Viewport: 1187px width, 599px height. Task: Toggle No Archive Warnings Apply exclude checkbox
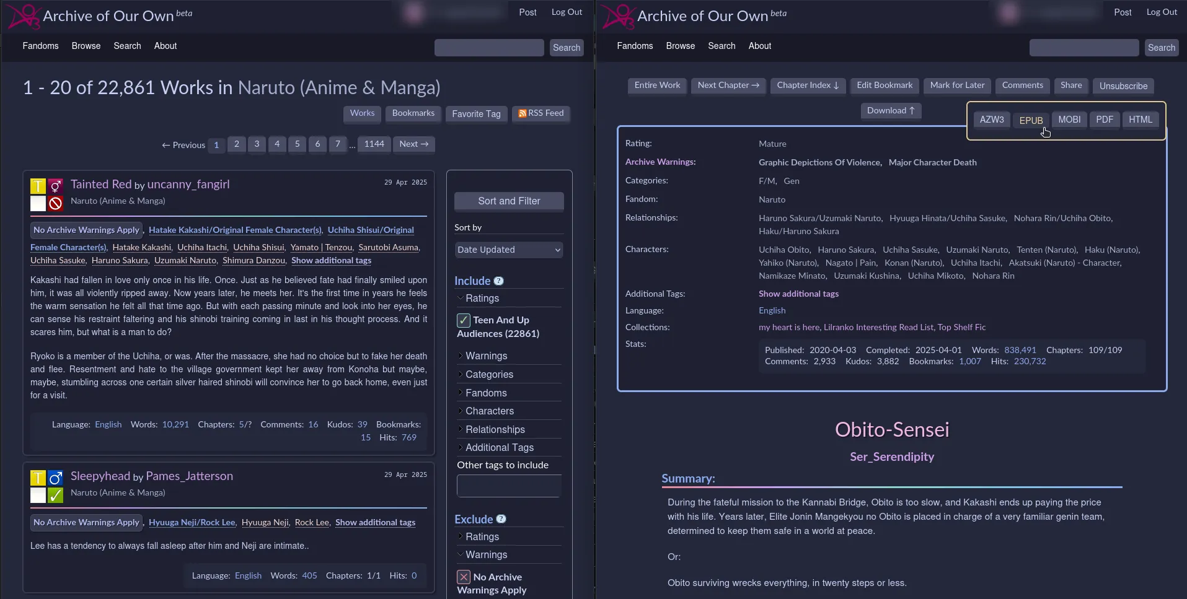[463, 577]
